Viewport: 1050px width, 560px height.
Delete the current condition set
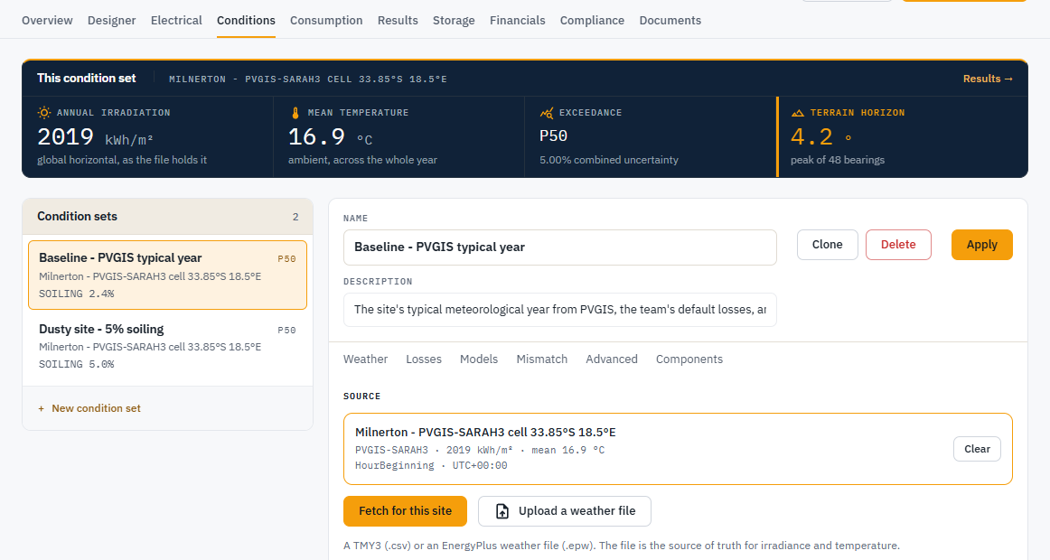tap(898, 245)
